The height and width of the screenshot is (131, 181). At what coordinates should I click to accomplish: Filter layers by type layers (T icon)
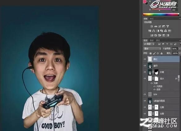click(167, 44)
